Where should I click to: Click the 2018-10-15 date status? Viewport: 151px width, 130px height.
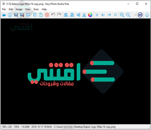(x=42, y=127)
